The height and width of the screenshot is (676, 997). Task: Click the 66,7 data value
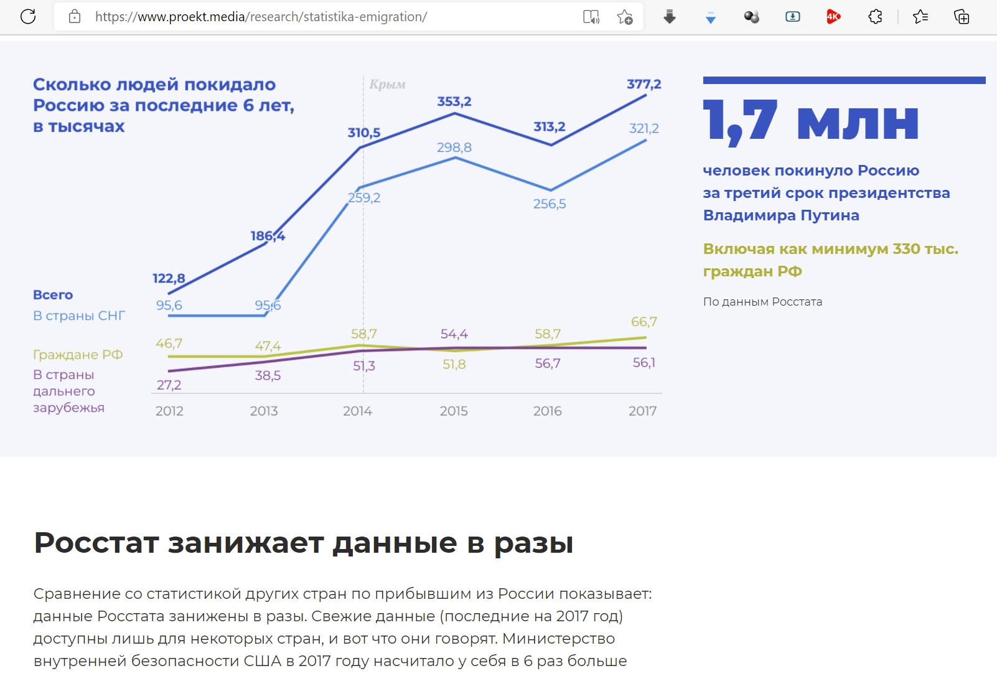[644, 322]
